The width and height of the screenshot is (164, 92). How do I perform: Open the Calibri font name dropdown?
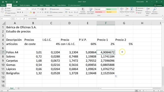click(x=26, y=9)
